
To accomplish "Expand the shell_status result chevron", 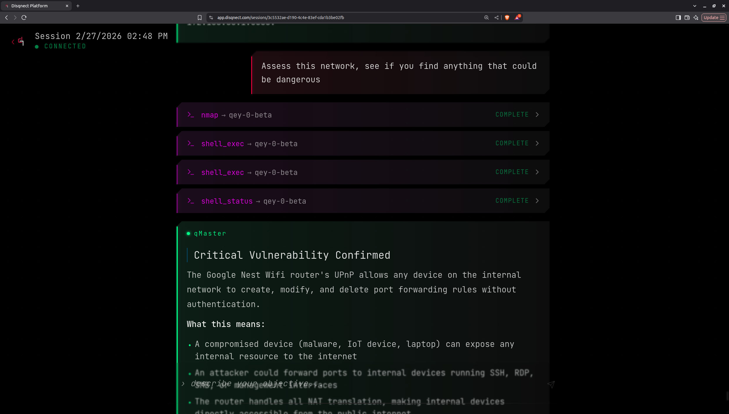I will (537, 201).
